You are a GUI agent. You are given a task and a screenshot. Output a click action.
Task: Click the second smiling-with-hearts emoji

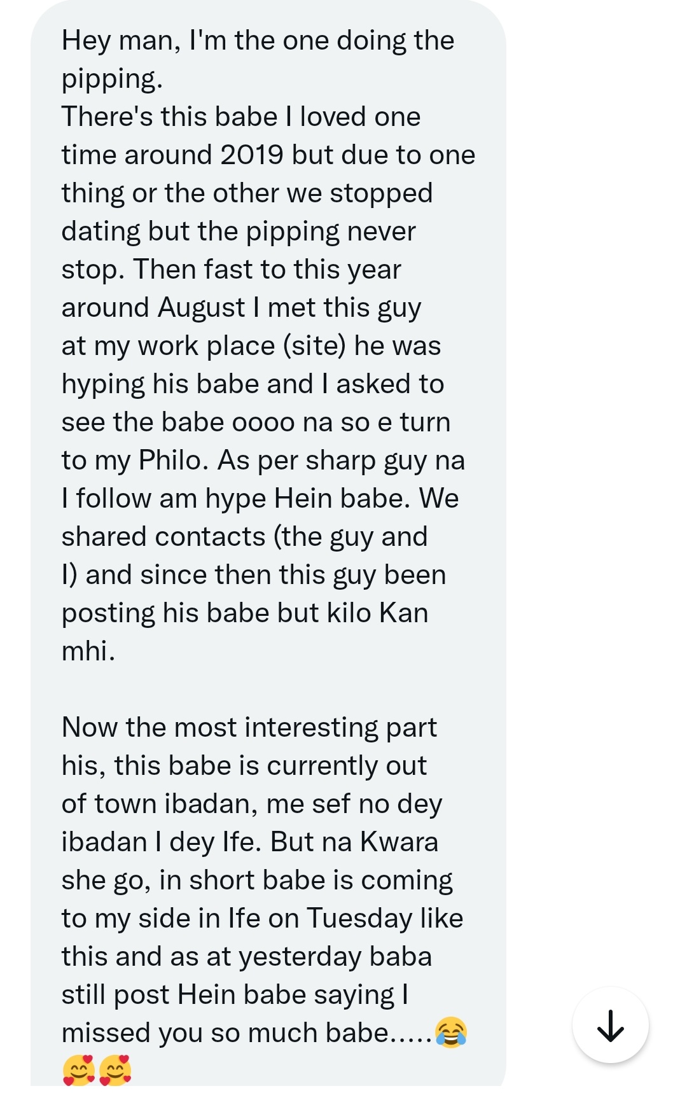[115, 1070]
